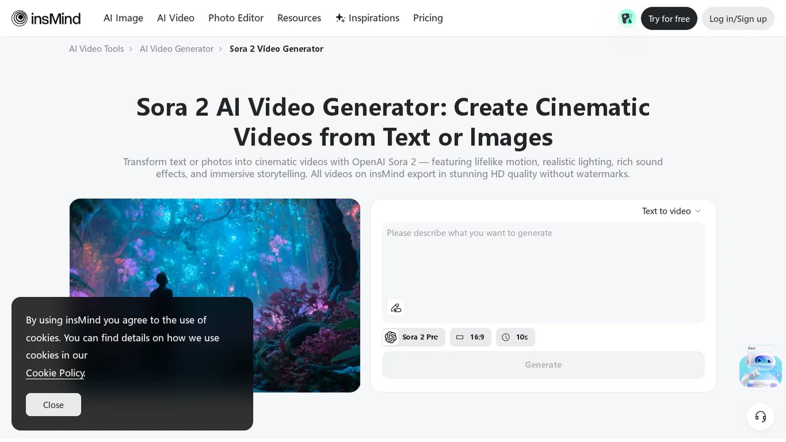The image size is (786, 442).
Task: Click the Inspirations sparkle icon
Action: pyautogui.click(x=340, y=18)
